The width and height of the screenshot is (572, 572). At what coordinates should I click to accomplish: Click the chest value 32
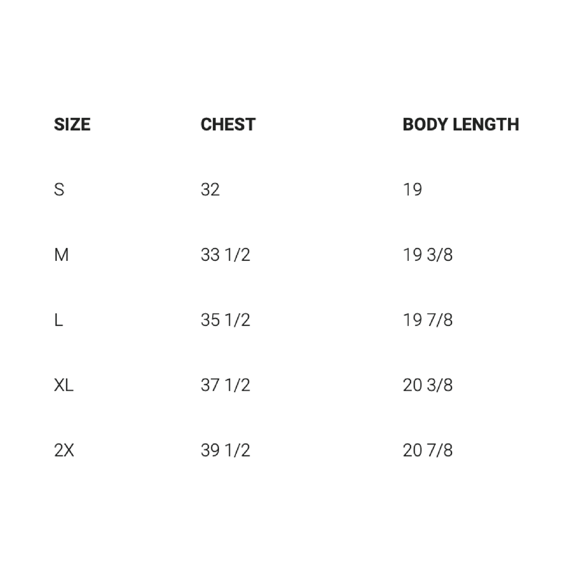click(210, 190)
